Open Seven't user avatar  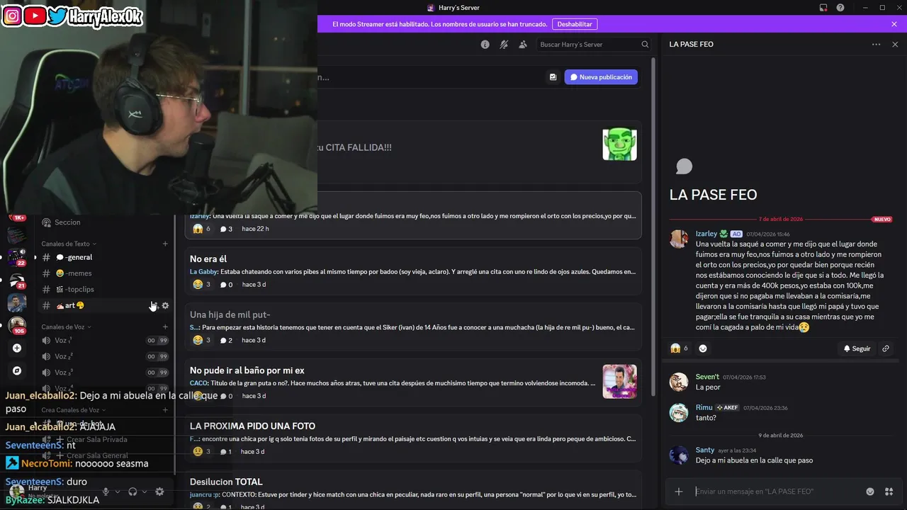pyautogui.click(x=679, y=382)
